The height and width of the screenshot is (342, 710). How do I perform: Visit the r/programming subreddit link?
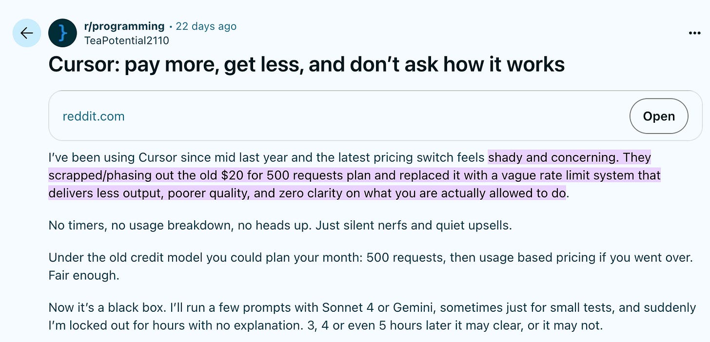(x=124, y=26)
